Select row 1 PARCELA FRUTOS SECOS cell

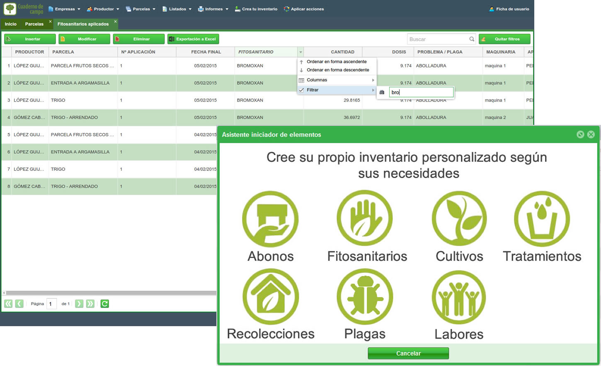(x=83, y=66)
